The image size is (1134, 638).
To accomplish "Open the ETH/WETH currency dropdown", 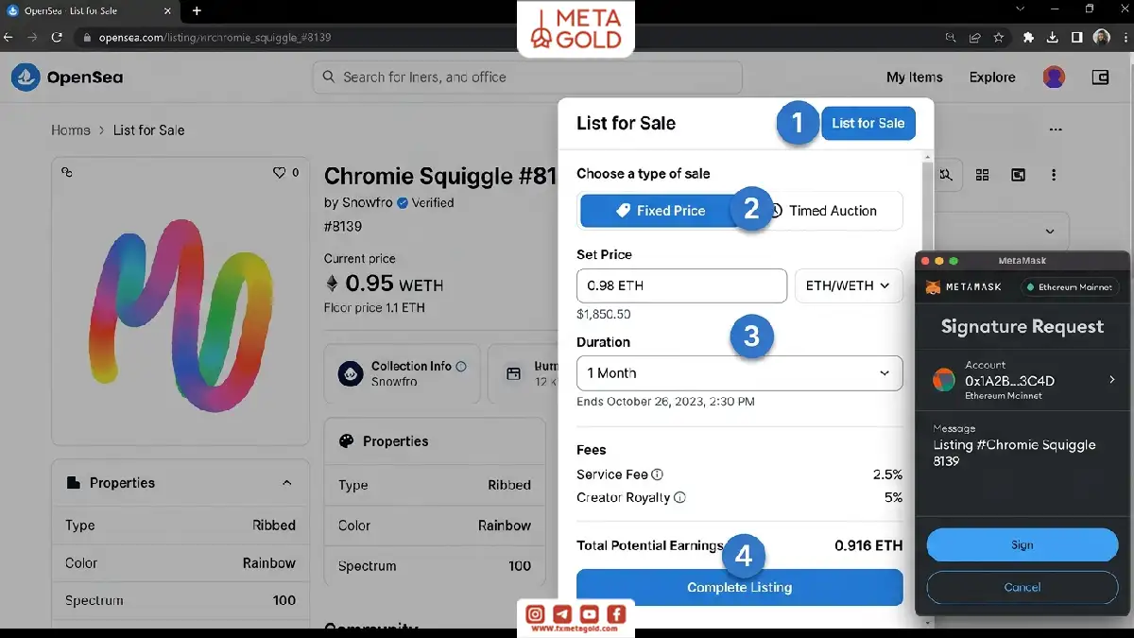I will point(849,285).
